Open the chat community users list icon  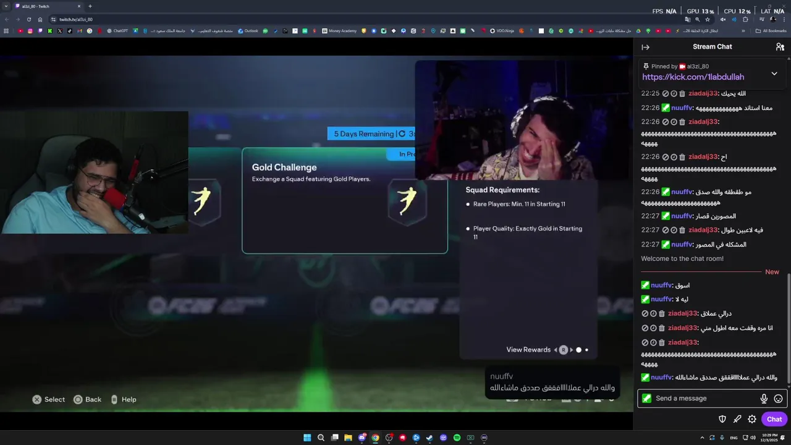click(780, 47)
